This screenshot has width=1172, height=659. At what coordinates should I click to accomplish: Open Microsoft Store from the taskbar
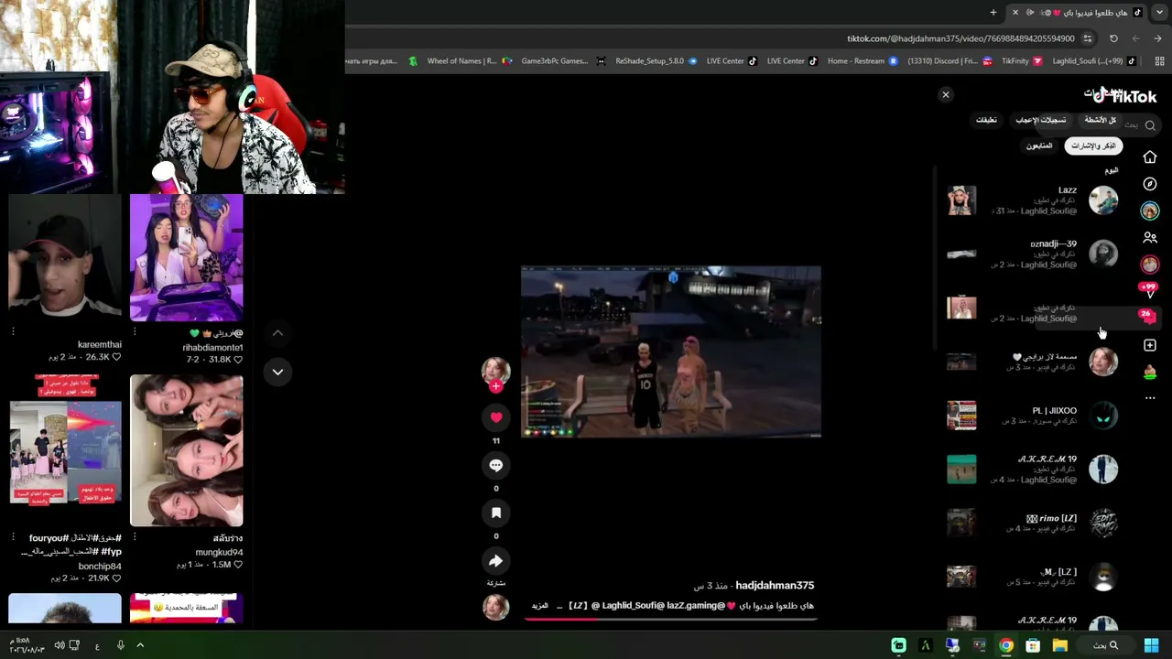1033,645
